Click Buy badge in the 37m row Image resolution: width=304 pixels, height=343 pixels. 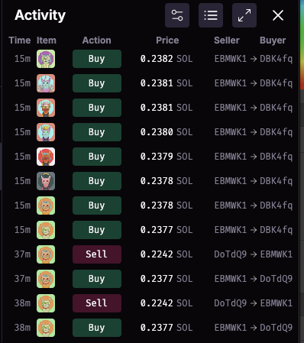coord(97,279)
